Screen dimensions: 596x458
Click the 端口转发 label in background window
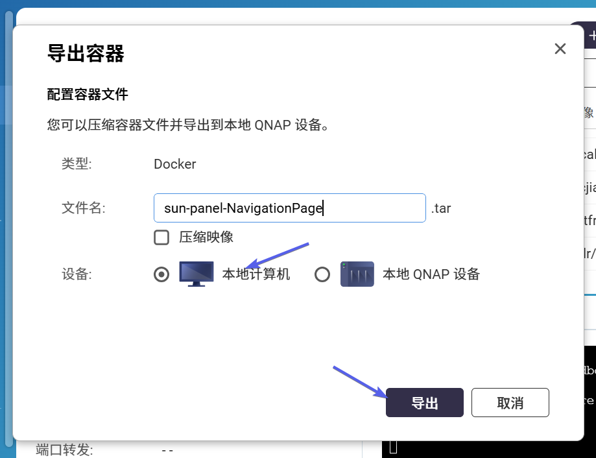point(64,450)
